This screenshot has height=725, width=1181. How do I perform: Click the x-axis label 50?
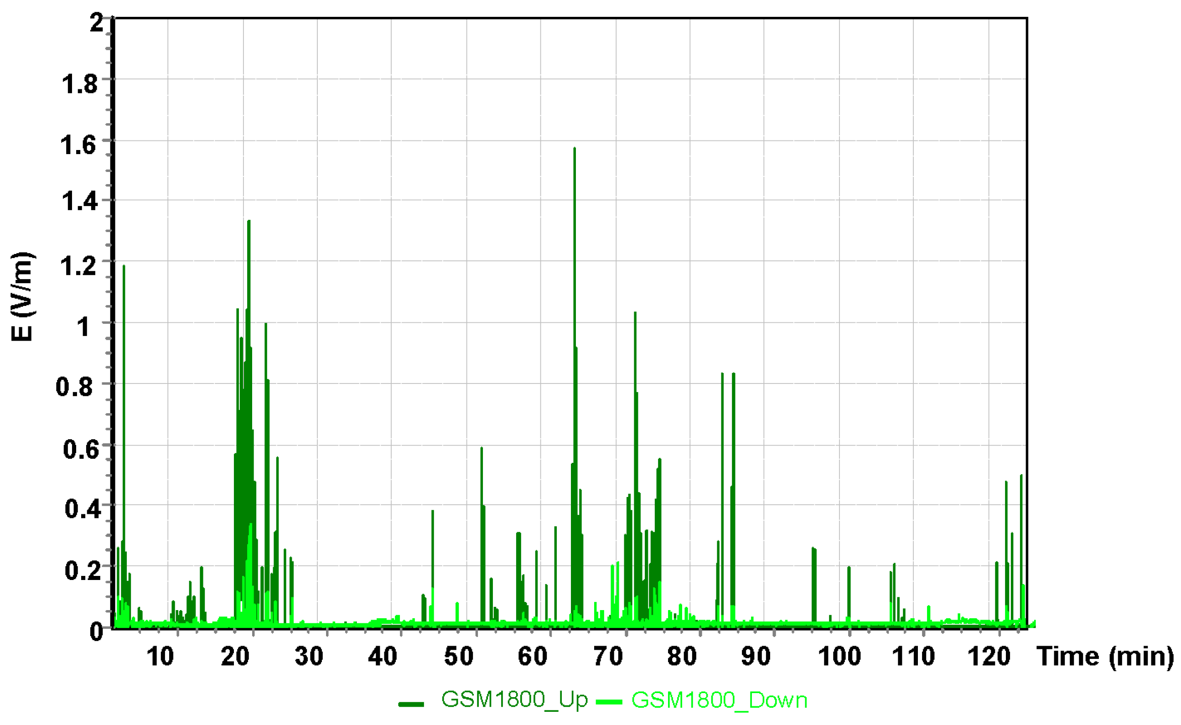point(458,657)
